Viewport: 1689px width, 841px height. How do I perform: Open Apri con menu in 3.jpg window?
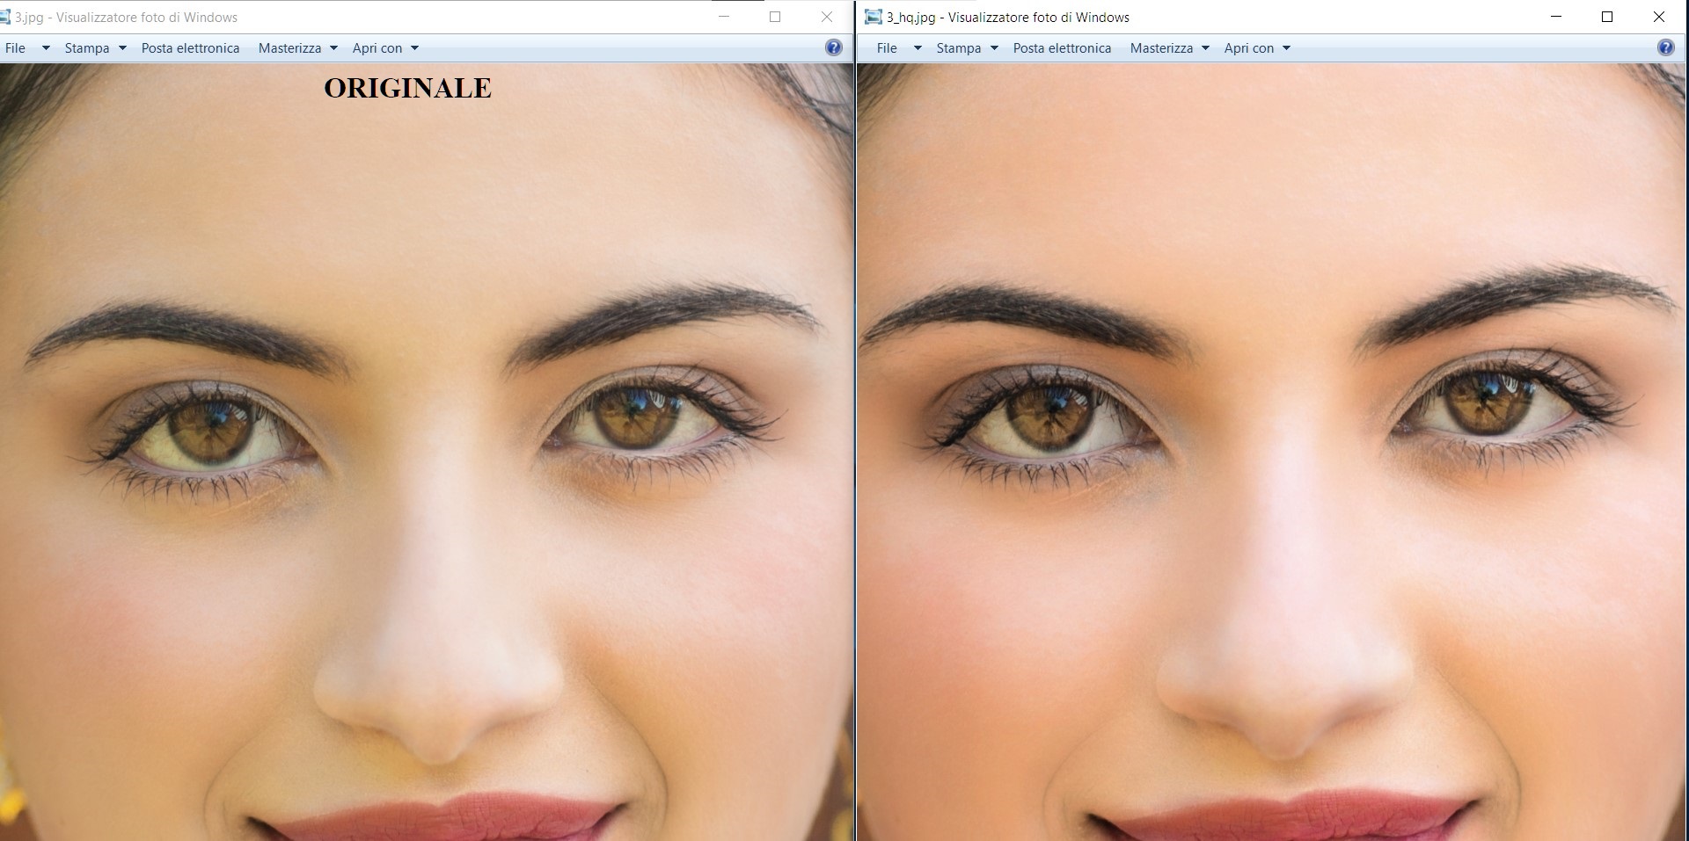point(377,48)
